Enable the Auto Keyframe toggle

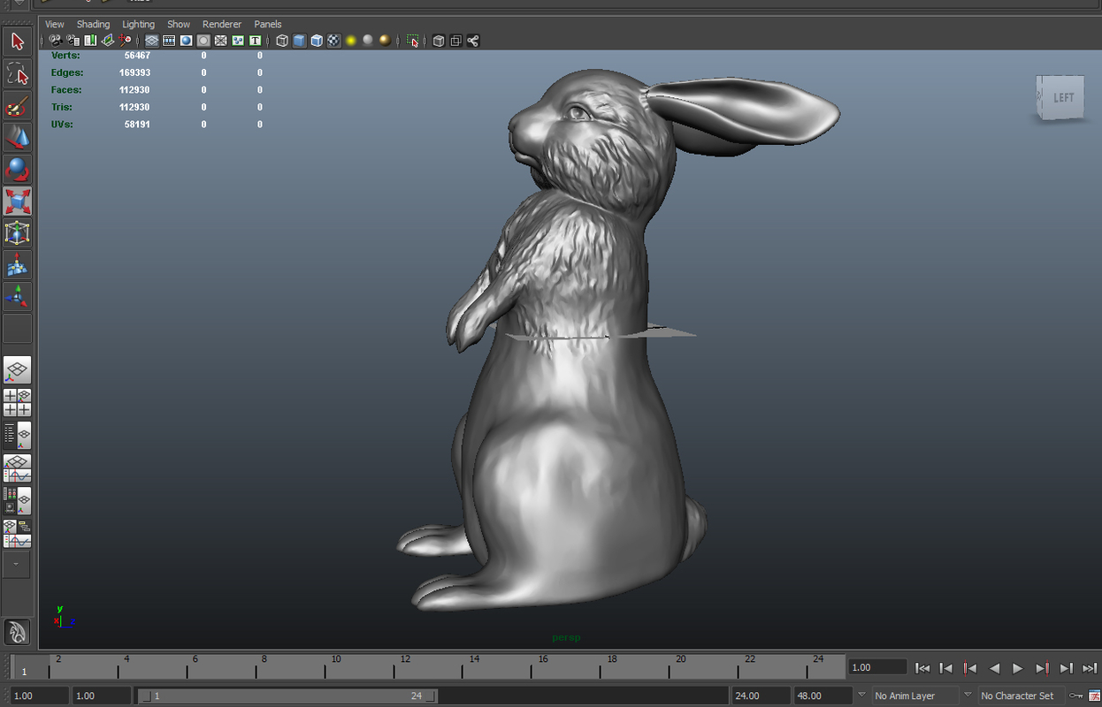(1075, 696)
